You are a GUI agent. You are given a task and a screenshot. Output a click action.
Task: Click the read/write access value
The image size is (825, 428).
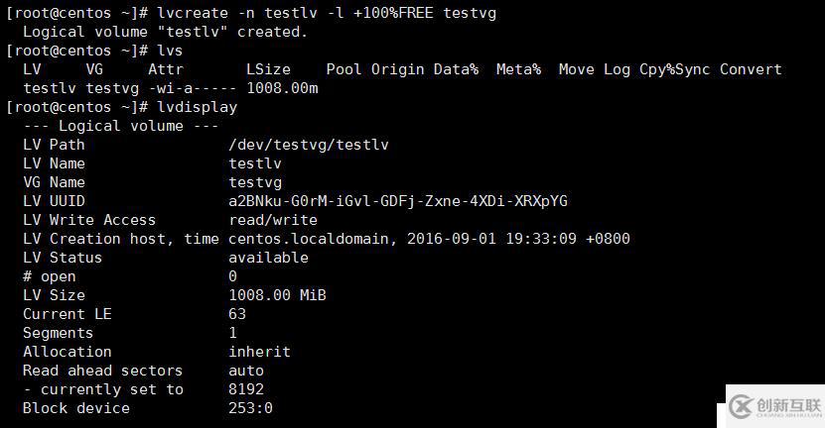tap(273, 220)
